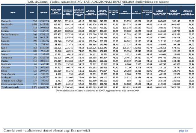This screenshot has height=133, width=196.
Task: Click Emilia-Romagna value 1.208.086
Action: coord(92,34)
